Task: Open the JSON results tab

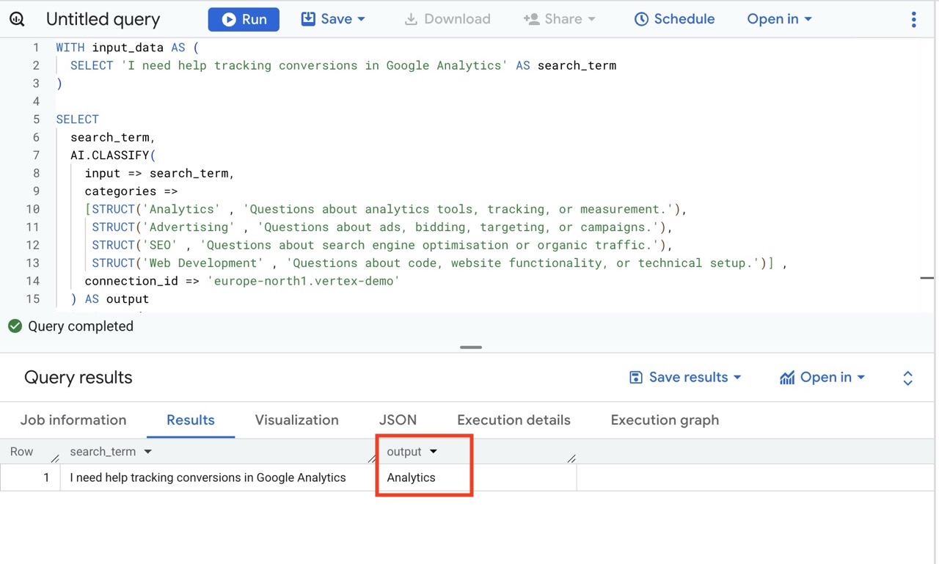Action: (398, 420)
